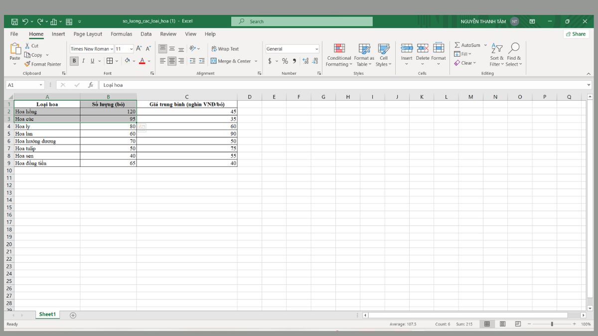Toggle Underline formatting
598x336 pixels.
pyautogui.click(x=92, y=61)
